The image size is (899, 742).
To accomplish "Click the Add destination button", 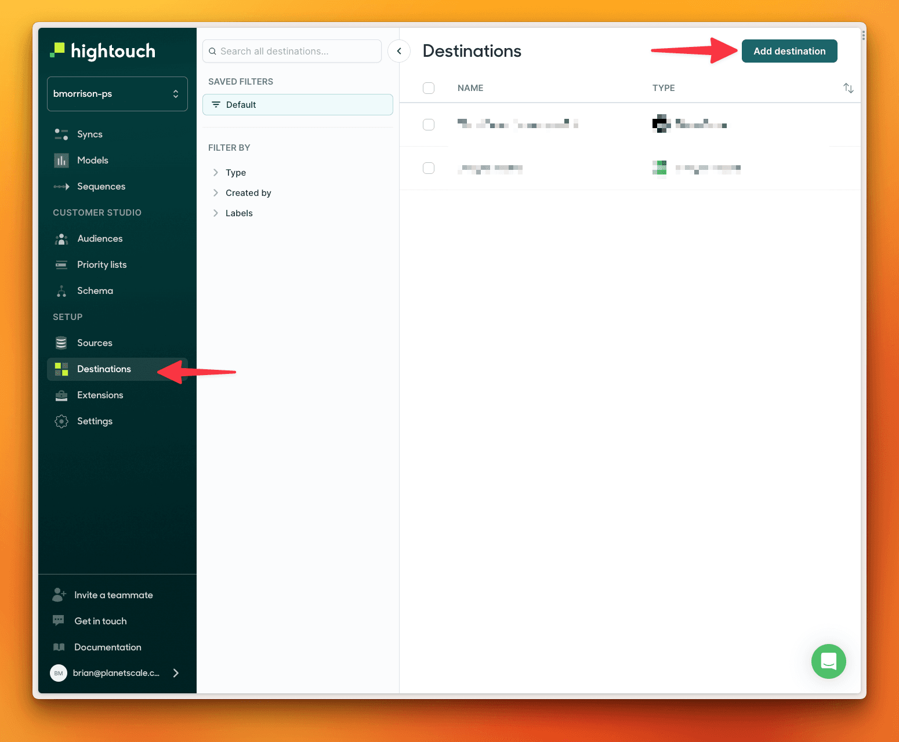I will pyautogui.click(x=789, y=51).
